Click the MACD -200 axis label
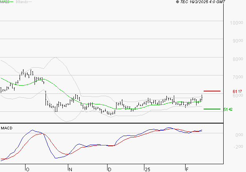 coord(238,147)
